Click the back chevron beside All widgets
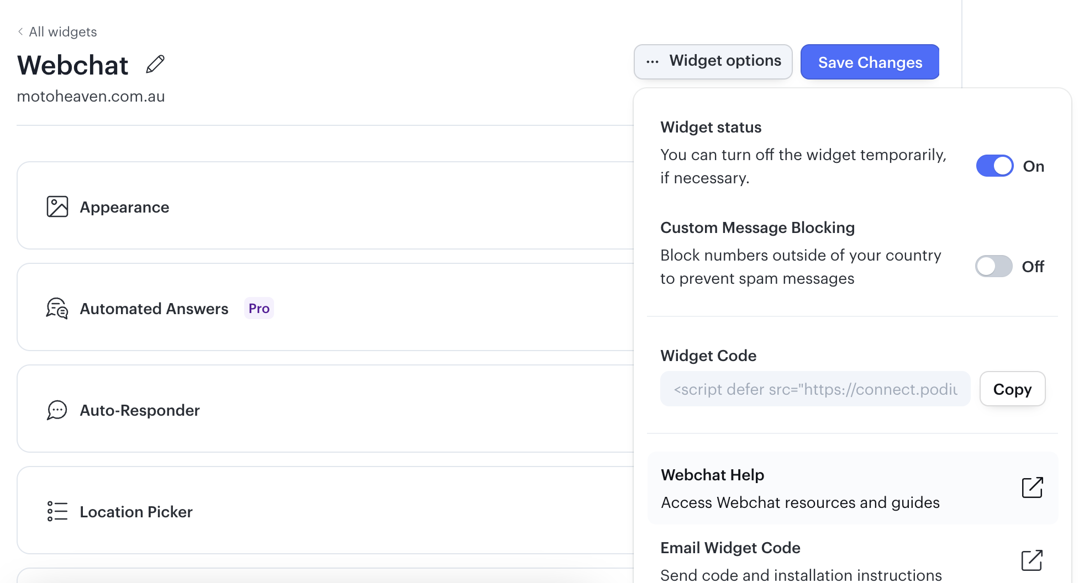The width and height of the screenshot is (1084, 583). [x=20, y=31]
